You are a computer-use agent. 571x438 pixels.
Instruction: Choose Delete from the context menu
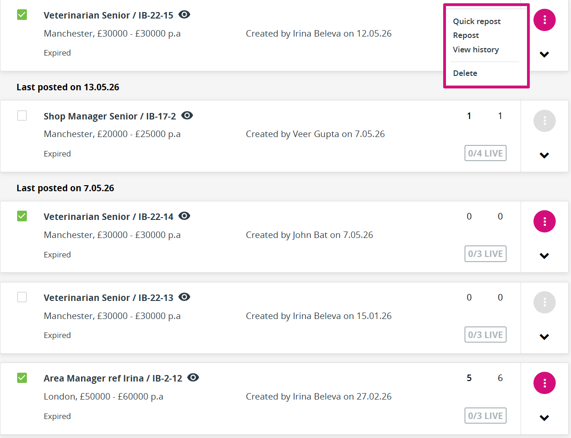coord(465,73)
